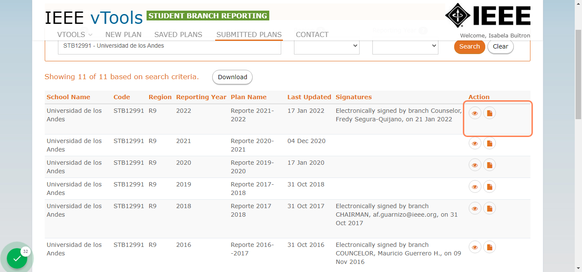View the Reporte 2021-2022 plan with eye icon
Viewport: 582px width, 272px height.
pos(475,113)
